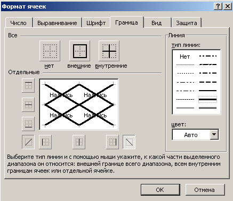The image size is (233, 201).
Task: Toggle the left border icon
Action: pos(45,142)
